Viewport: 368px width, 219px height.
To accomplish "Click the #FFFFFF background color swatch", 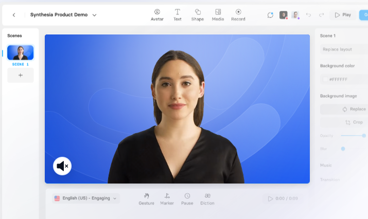I will [325, 80].
